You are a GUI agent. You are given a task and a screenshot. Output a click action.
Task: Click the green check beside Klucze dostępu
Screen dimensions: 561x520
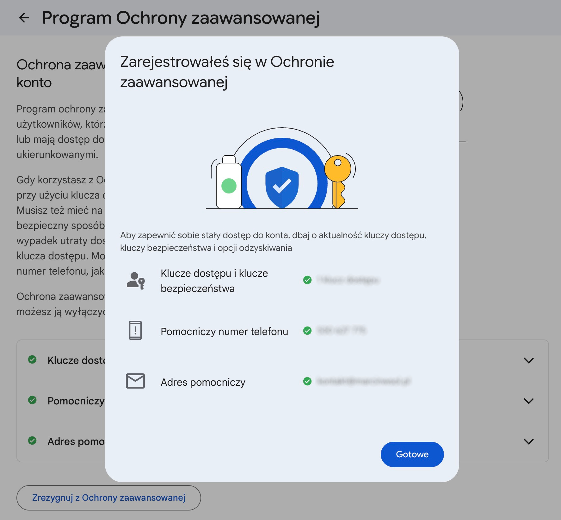click(x=307, y=280)
